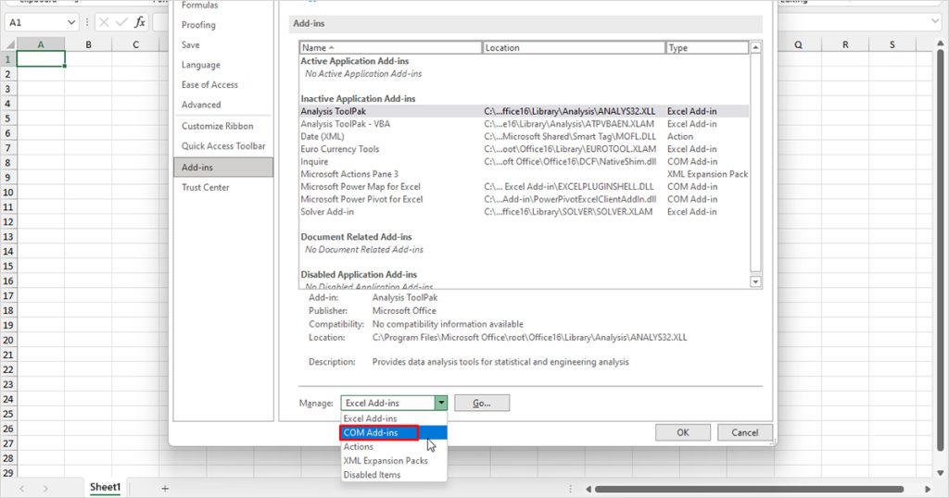Click column R header in worksheet
This screenshot has height=498, width=949.
pyautogui.click(x=845, y=44)
